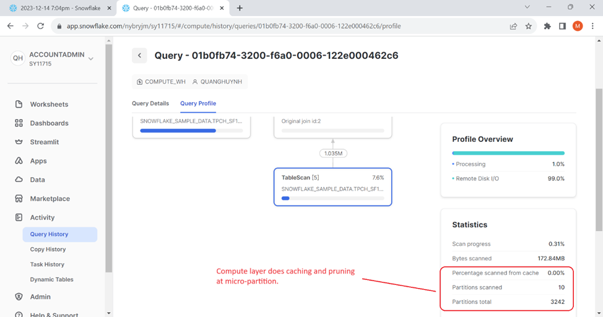Viewport: 603px width, 317px height.
Task: Open Snowflake Marketplace
Action: click(50, 199)
